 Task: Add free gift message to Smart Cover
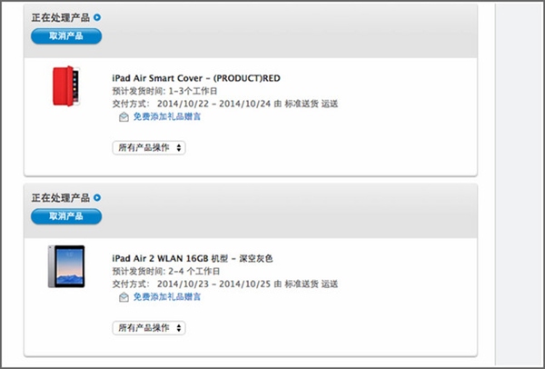point(167,117)
